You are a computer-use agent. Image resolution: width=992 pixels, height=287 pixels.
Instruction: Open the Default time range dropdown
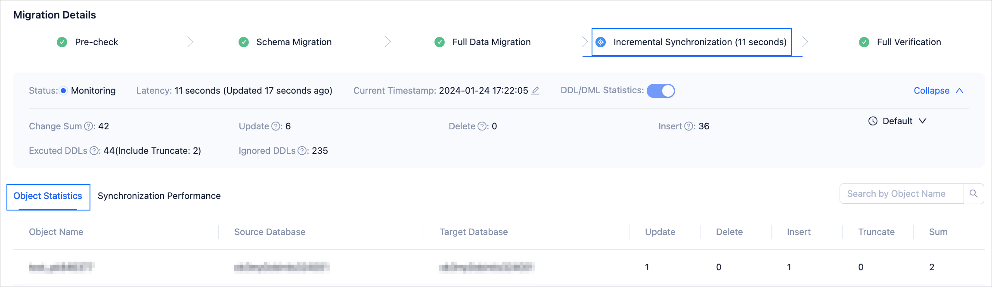(897, 121)
